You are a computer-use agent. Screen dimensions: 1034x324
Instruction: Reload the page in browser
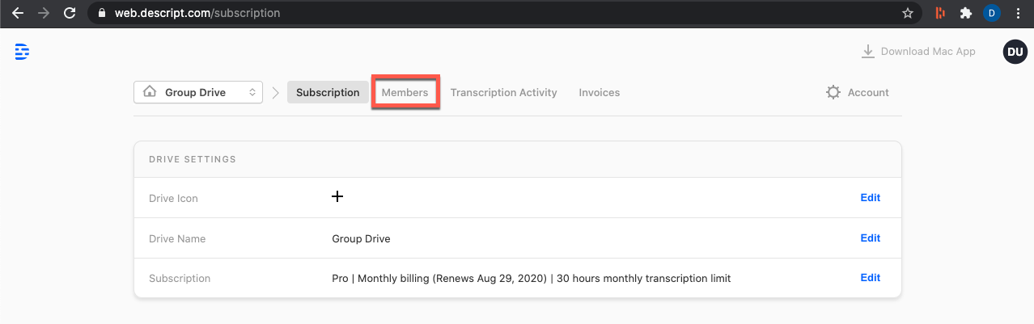pyautogui.click(x=70, y=13)
